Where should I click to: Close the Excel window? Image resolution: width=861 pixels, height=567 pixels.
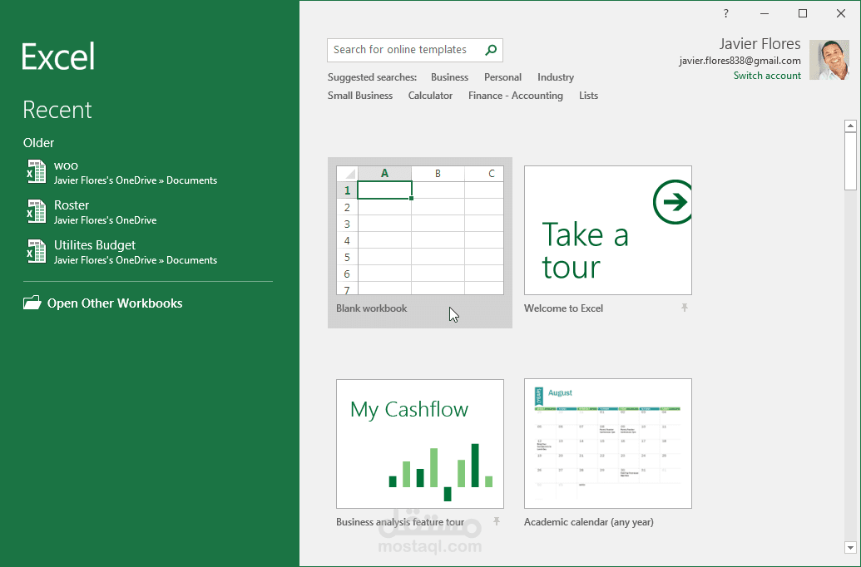click(x=841, y=13)
